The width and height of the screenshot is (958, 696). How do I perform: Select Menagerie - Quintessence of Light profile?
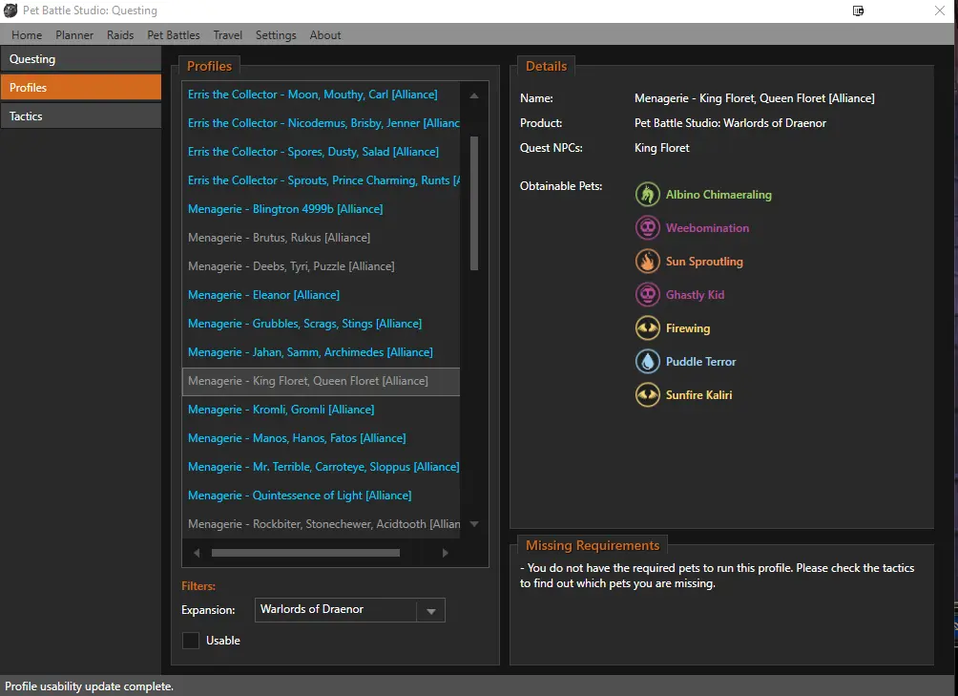(321, 496)
